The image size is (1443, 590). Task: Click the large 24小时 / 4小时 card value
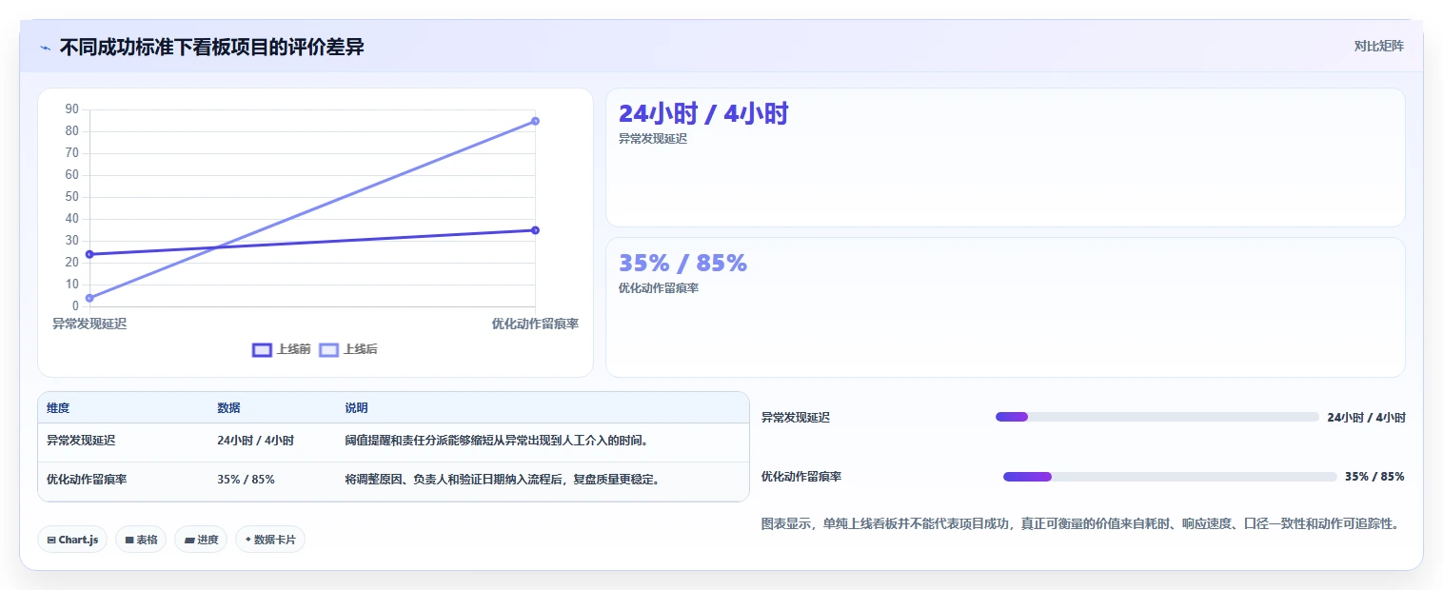coord(703,114)
